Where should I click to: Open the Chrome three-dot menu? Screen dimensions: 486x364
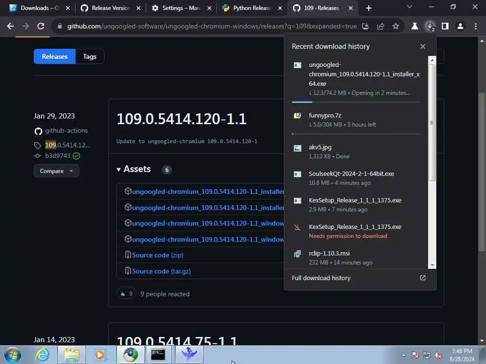click(476, 27)
